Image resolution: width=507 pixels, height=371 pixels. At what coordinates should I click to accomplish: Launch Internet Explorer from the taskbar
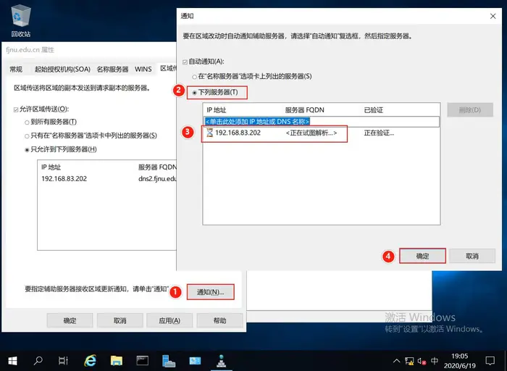click(90, 360)
